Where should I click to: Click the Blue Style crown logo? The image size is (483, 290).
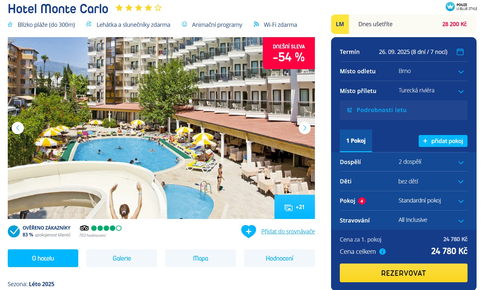click(x=450, y=6)
